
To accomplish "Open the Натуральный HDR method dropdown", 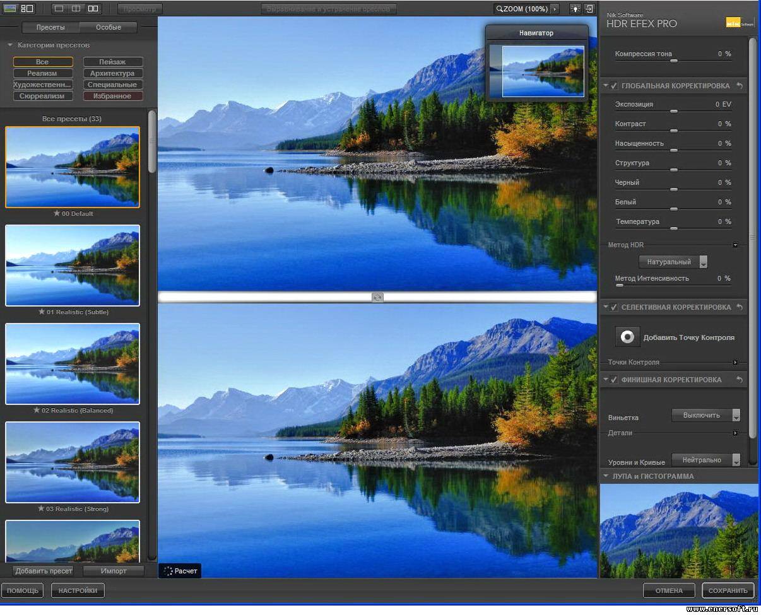I will click(673, 262).
